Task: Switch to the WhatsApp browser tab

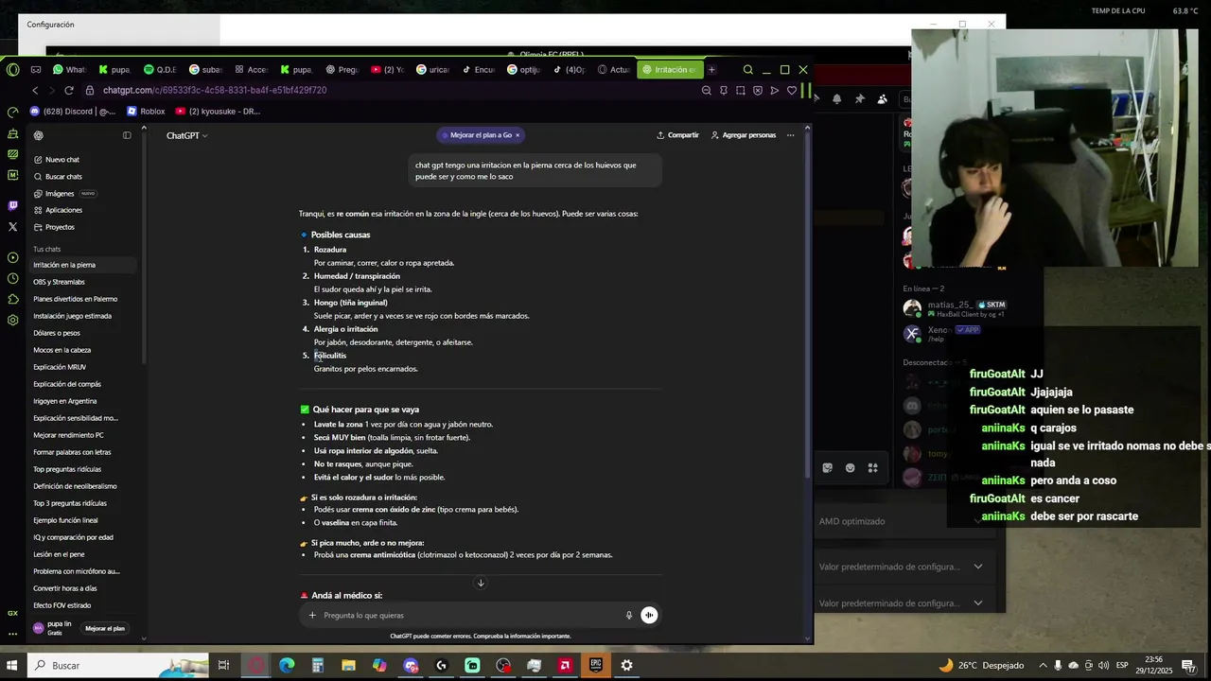Action: (70, 69)
